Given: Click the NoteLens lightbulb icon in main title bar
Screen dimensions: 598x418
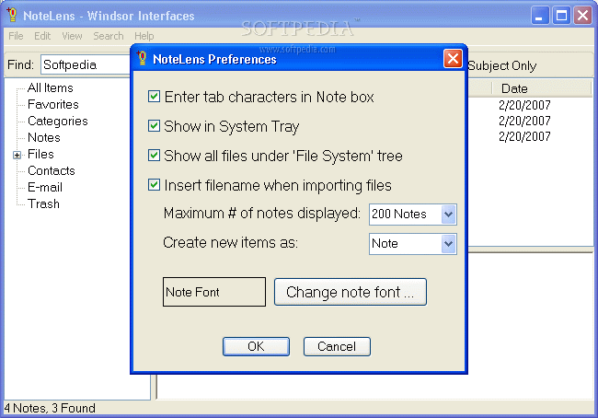Looking at the screenshot, I should (x=12, y=15).
